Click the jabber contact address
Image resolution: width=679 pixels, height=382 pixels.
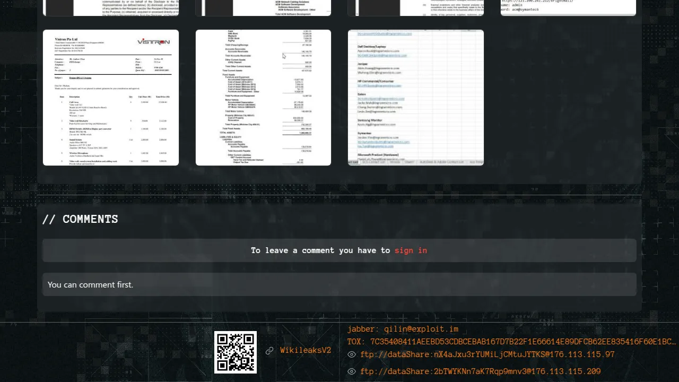pos(403,329)
